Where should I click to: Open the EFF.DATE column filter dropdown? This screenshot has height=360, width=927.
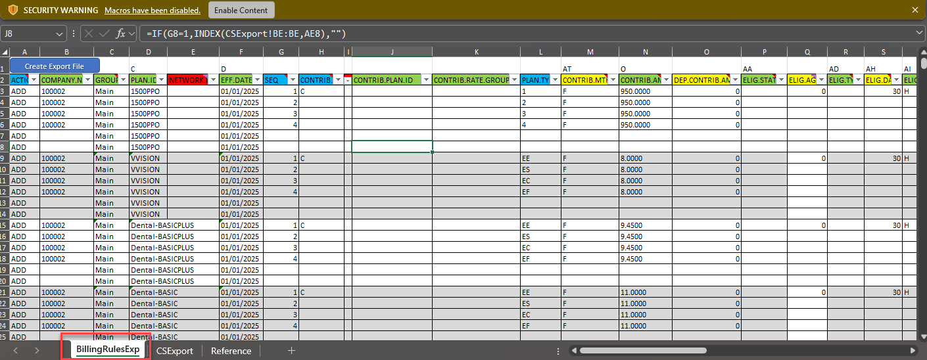coord(257,80)
